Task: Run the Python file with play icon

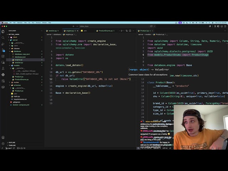Action: pos(121,31)
